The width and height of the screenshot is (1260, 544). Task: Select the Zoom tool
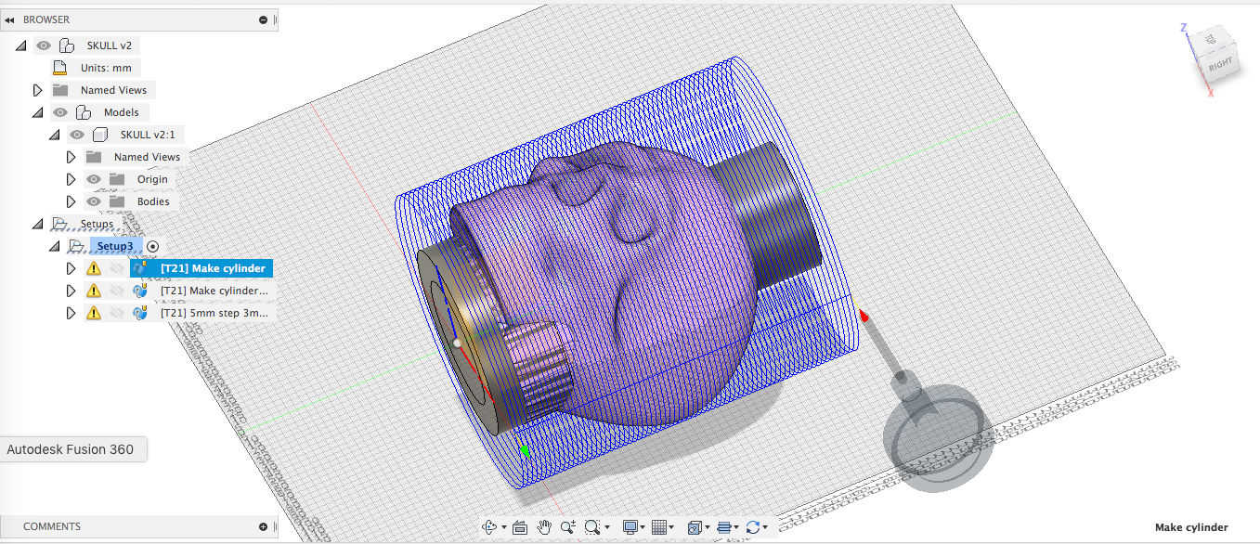[569, 526]
